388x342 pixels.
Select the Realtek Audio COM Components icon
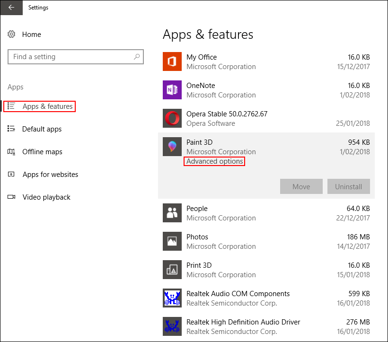click(172, 298)
